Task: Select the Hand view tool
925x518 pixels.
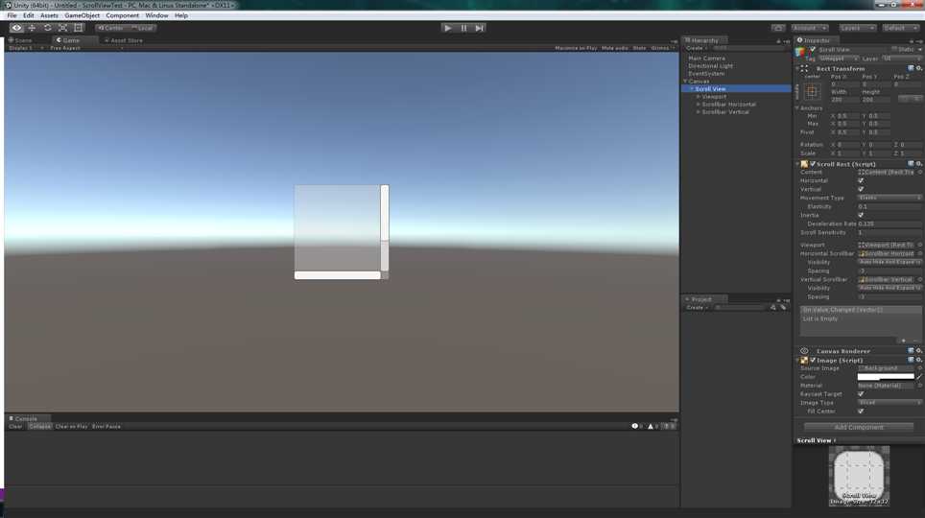Action: pyautogui.click(x=16, y=28)
